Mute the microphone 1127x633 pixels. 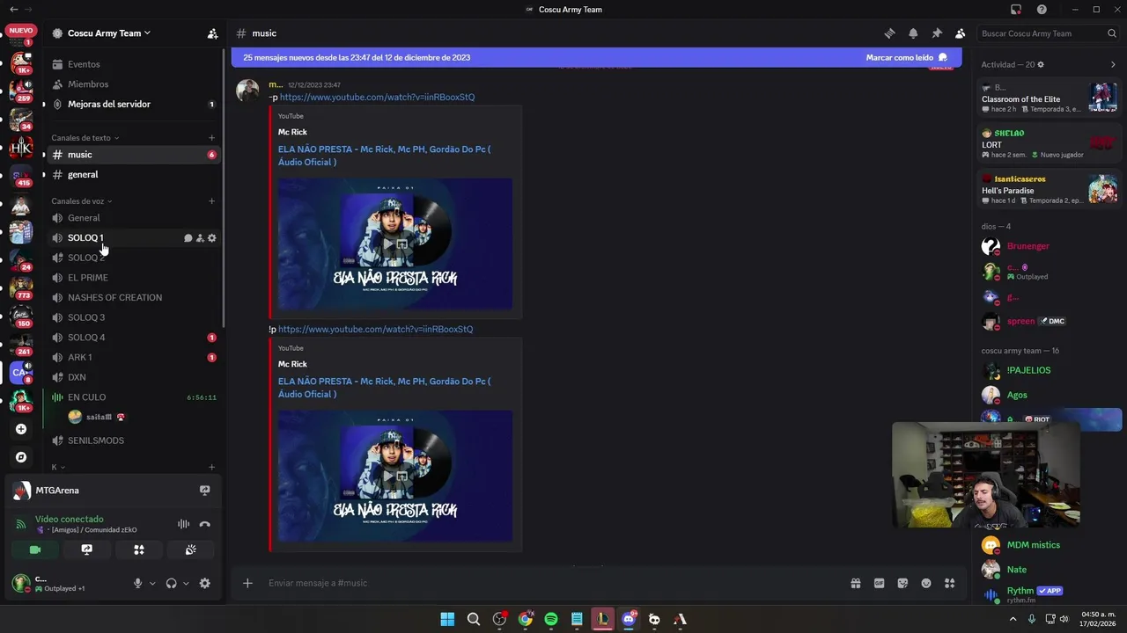[x=137, y=583]
